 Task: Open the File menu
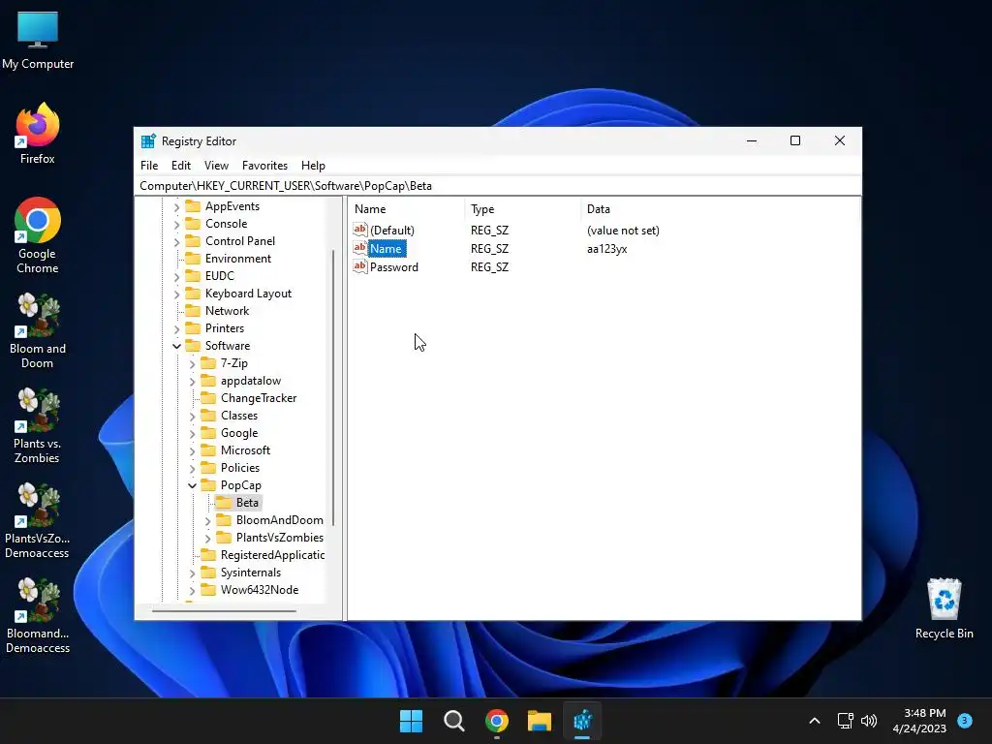tap(149, 165)
